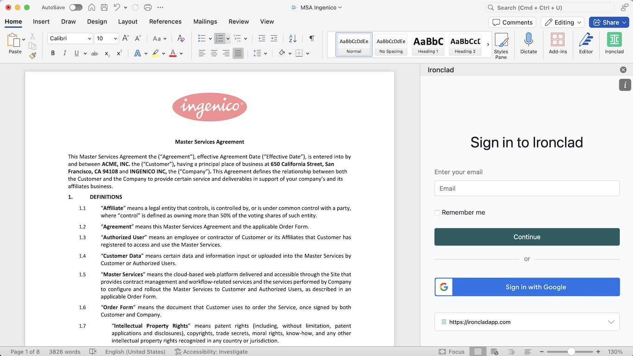Open the Comments pane button
This screenshot has width=633, height=356.
point(512,22)
